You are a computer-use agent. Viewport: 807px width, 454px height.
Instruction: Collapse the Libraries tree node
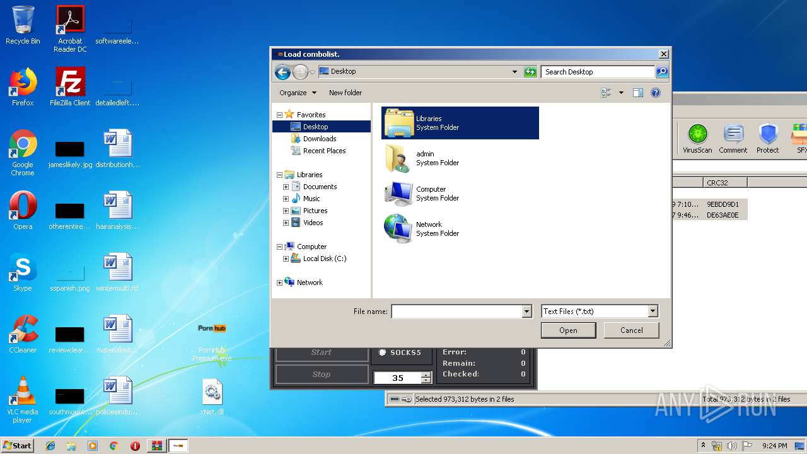click(x=279, y=175)
